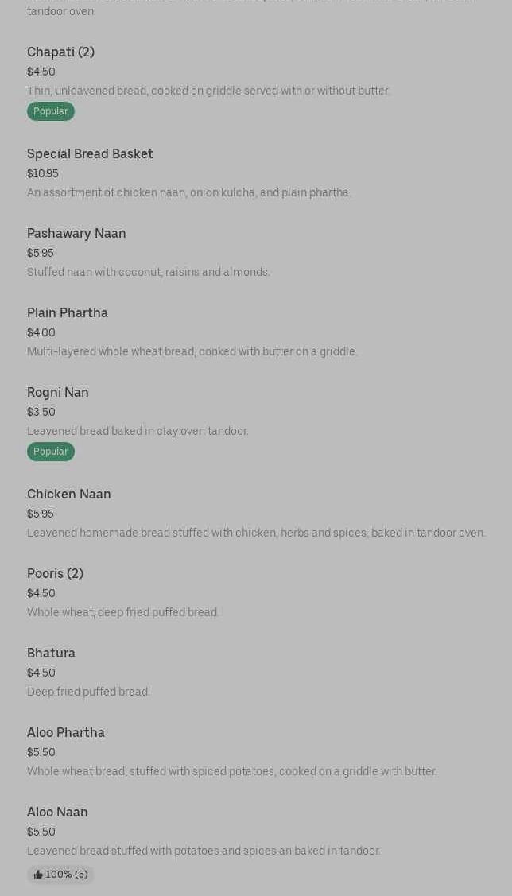Click the $3.50 price for Rogni Nan
The image size is (512, 896).
41,413
